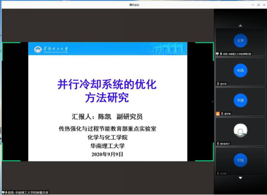The height and width of the screenshot is (195, 267).
Task: Click the shared slide presentation area
Action: [108, 101]
